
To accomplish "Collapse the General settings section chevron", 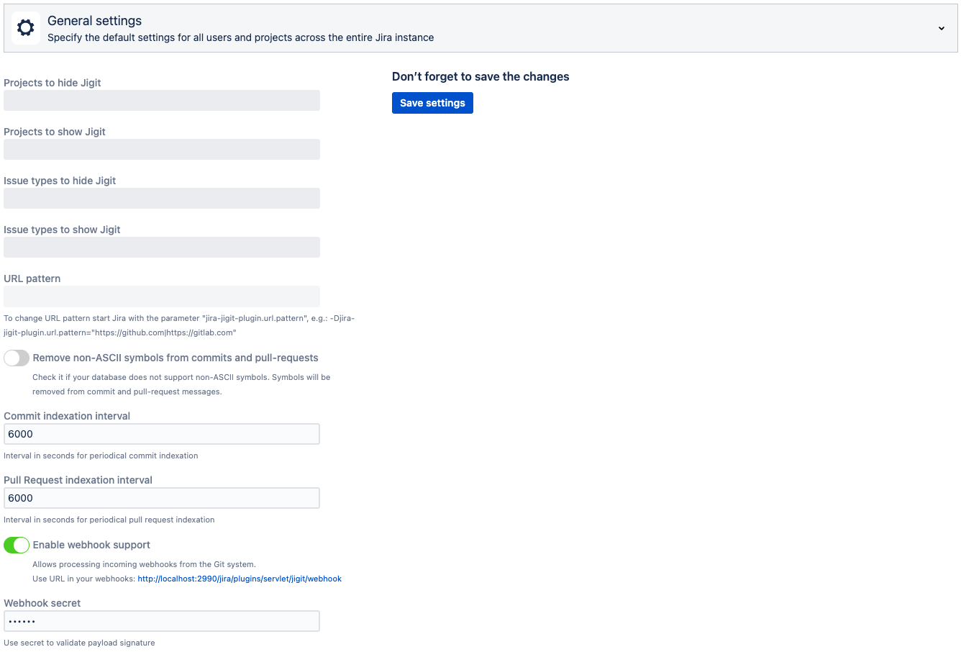I will 941,29.
